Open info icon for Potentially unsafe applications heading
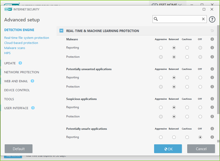 point(212,129)
